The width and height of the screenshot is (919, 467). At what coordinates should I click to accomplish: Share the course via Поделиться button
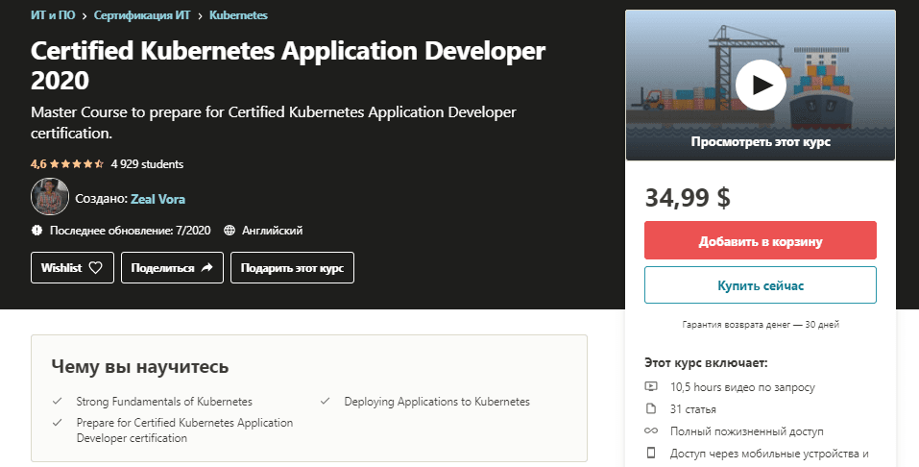tap(172, 267)
